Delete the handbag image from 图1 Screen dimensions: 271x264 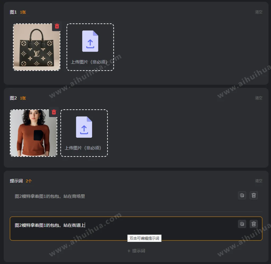coord(57,26)
